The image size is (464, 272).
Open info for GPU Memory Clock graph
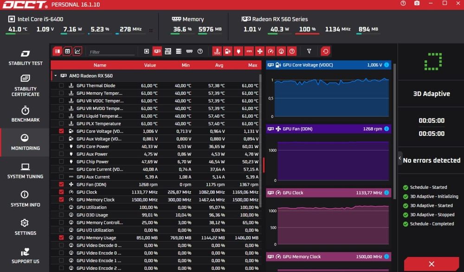tap(387, 257)
